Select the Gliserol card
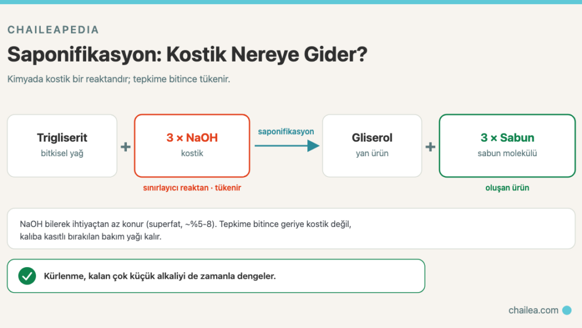The width and height of the screenshot is (582, 328). point(372,146)
